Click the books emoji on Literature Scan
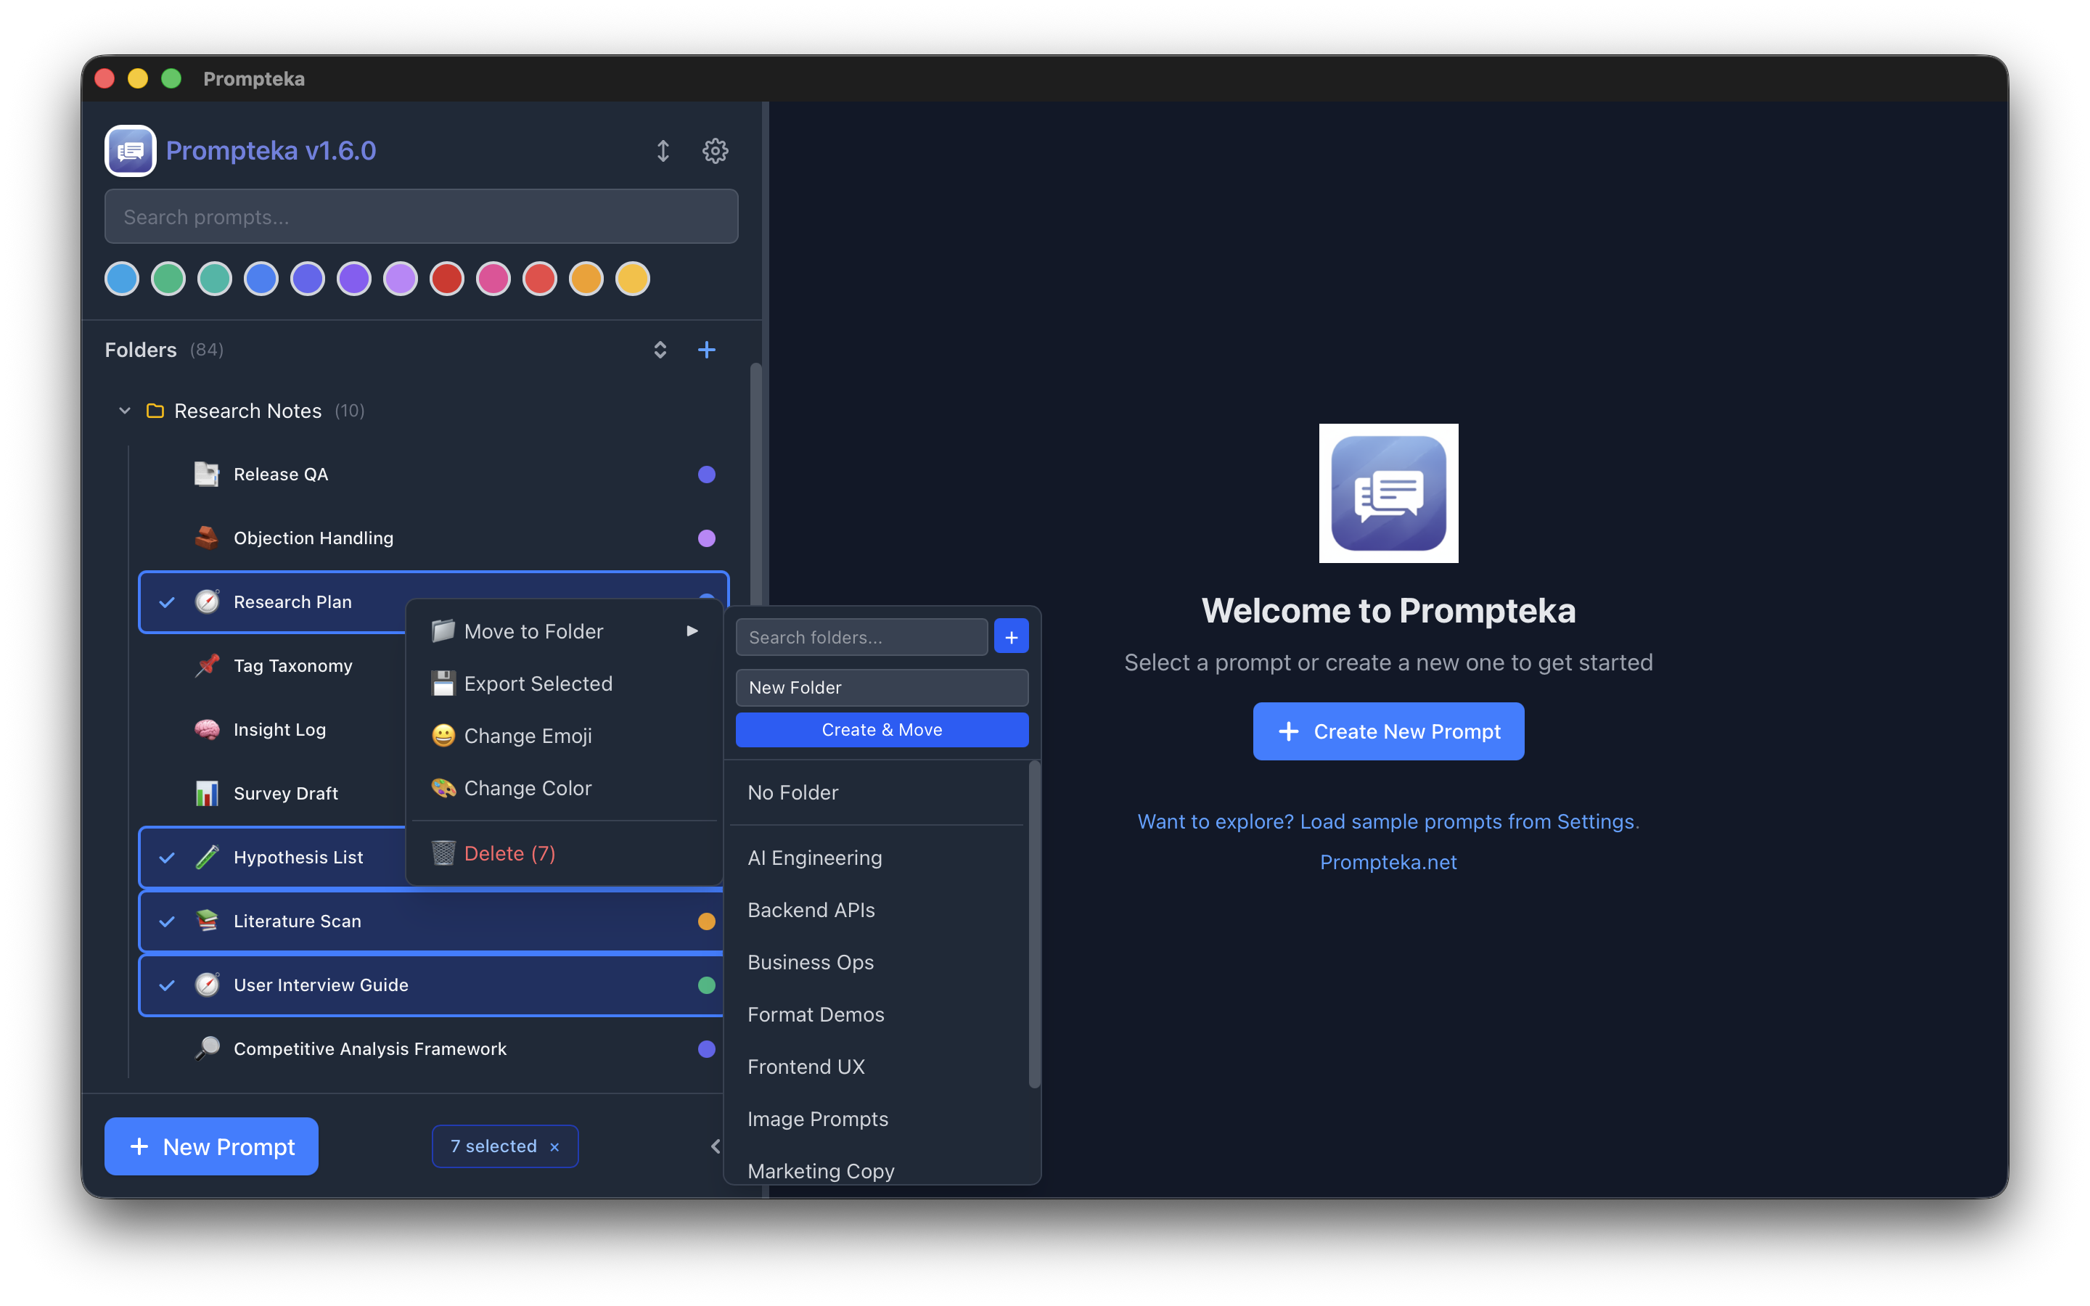2090x1306 pixels. [208, 921]
